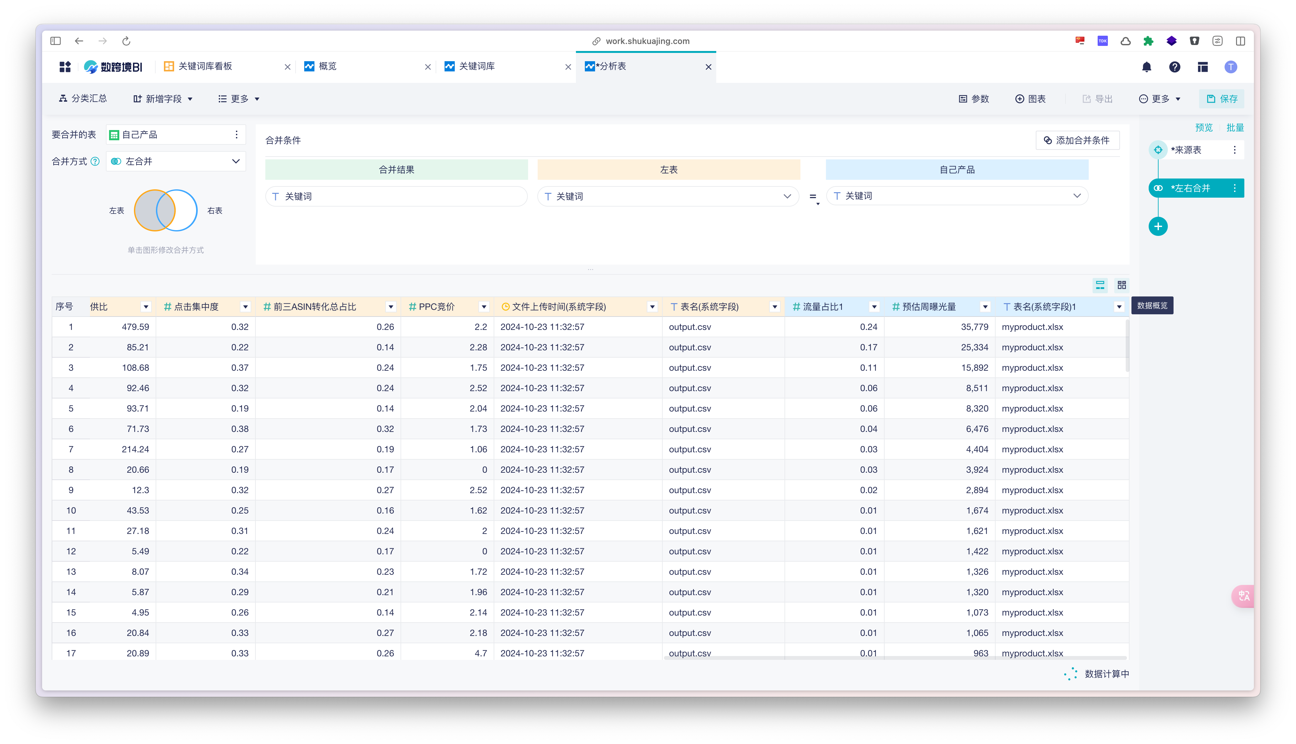
Task: Click the floating translate icon
Action: coord(1243,596)
